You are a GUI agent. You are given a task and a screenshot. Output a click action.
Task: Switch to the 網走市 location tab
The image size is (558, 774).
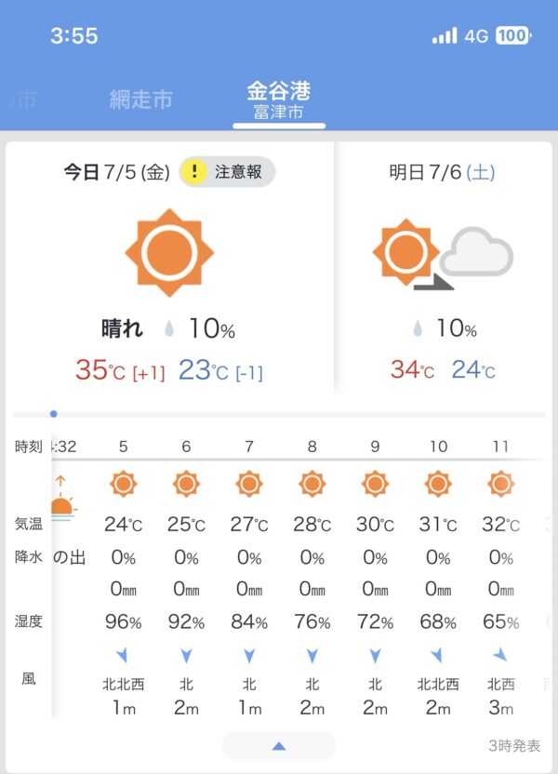[141, 100]
